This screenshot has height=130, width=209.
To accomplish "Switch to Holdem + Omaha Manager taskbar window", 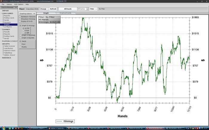I will tap(57, 128).
